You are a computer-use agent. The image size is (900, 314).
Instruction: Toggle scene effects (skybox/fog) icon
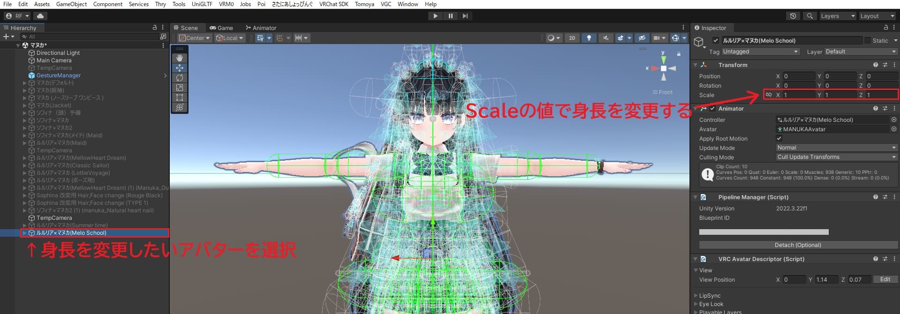(620, 38)
